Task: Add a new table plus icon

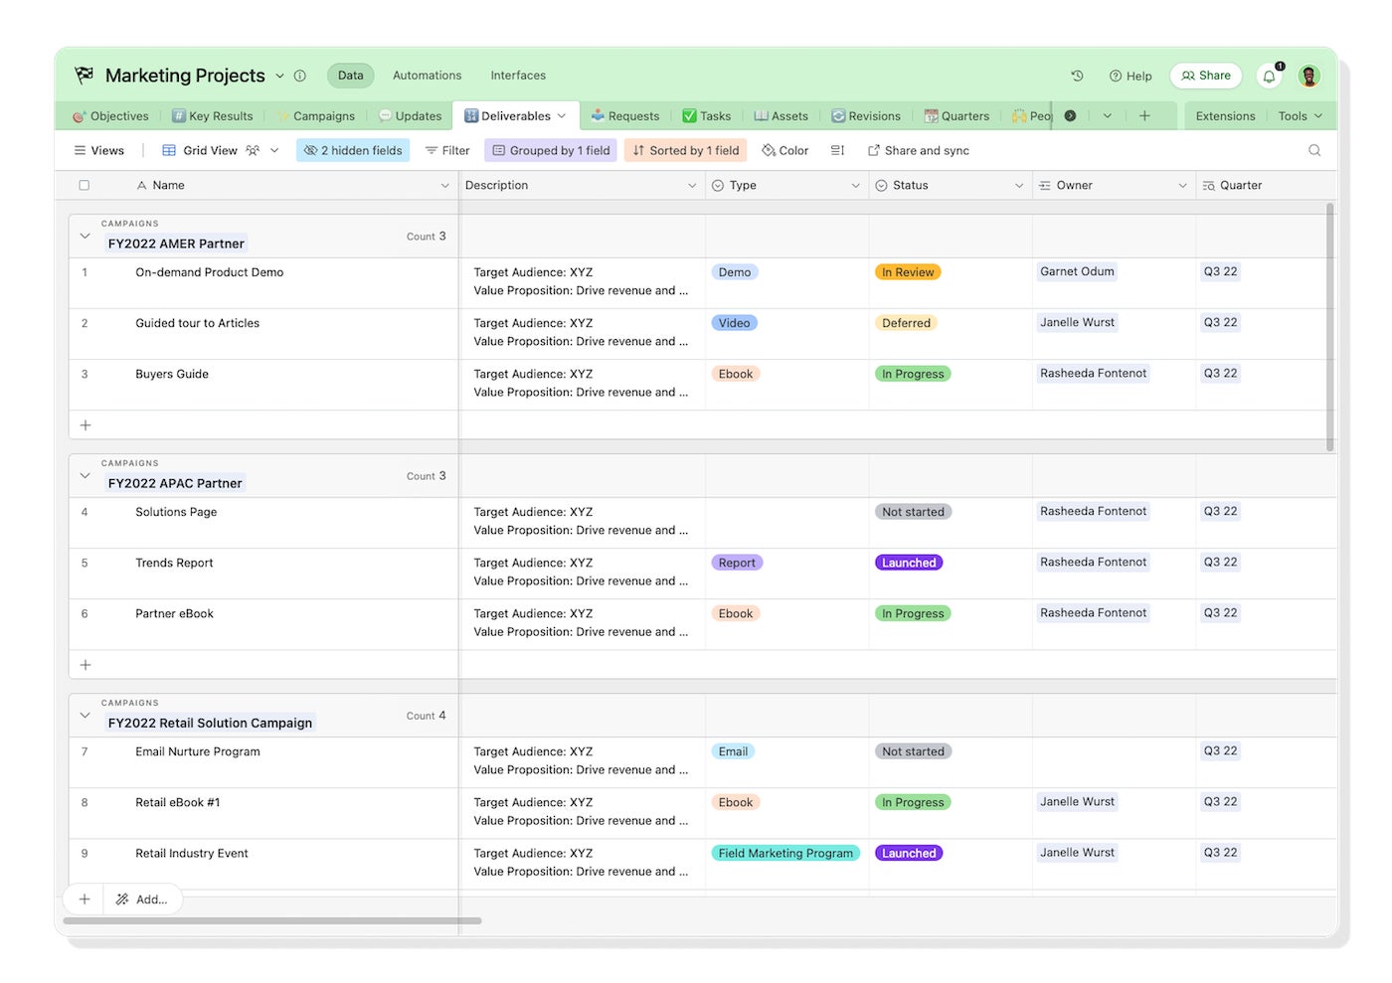Action: [1144, 116]
